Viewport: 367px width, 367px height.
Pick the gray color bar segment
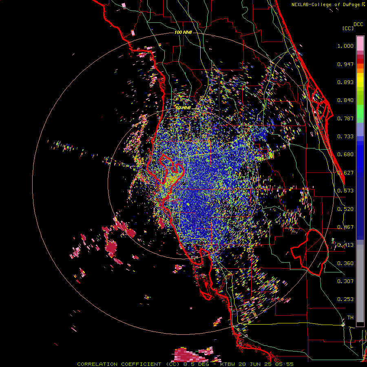click(360, 283)
